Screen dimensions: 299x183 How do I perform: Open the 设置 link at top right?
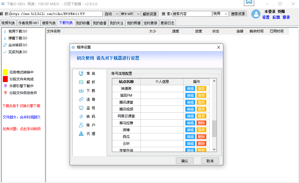coord(266,17)
